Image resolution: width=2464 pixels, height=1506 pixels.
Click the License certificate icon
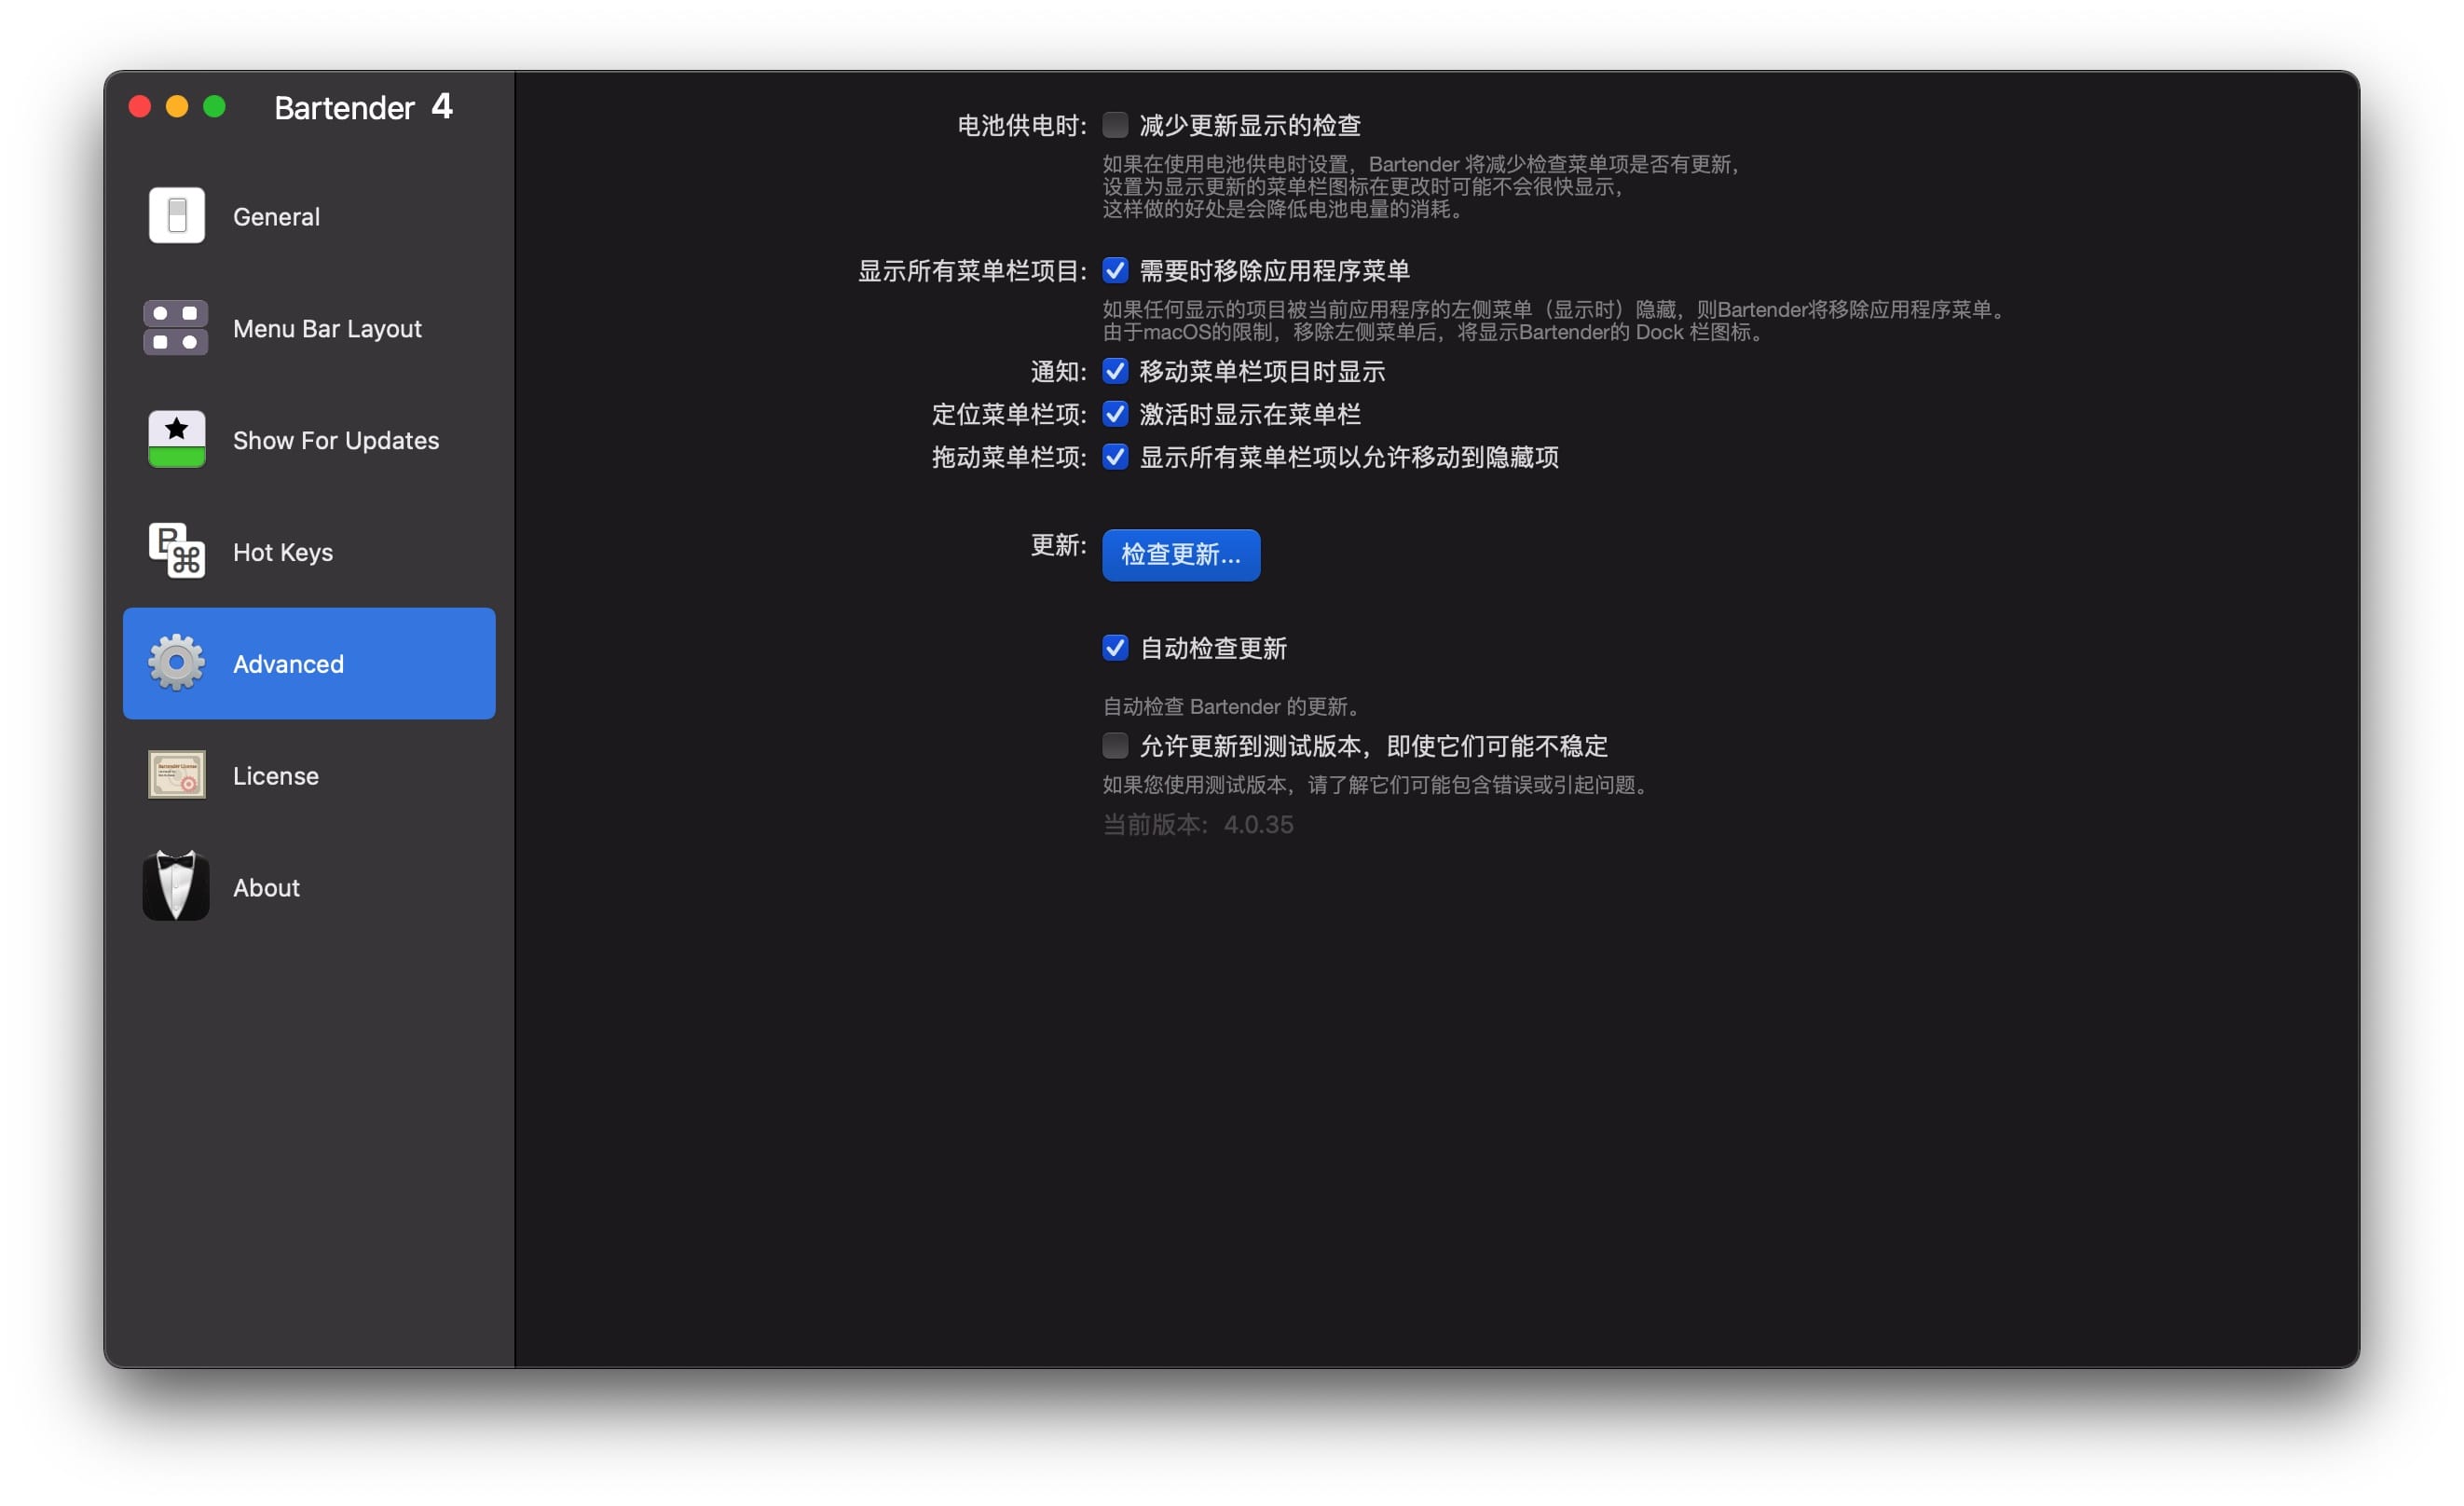177,775
